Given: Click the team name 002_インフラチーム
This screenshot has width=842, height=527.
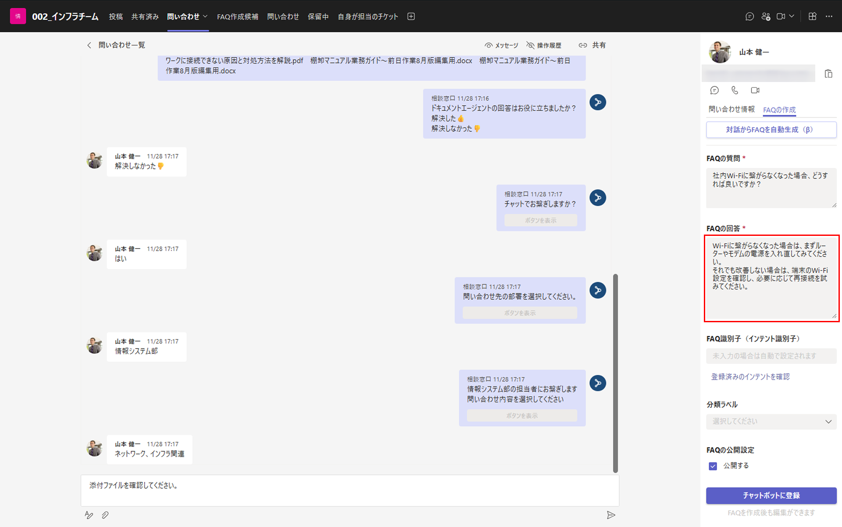Looking at the screenshot, I should [x=65, y=16].
